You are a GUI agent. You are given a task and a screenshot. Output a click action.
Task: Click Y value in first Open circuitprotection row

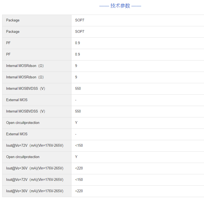point(76,123)
